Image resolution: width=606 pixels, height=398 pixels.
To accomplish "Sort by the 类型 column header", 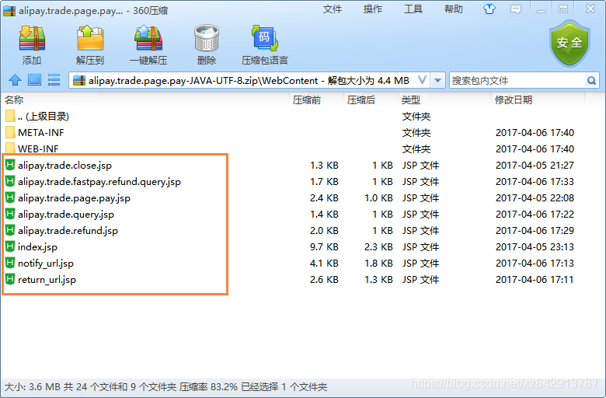I will click(x=445, y=100).
